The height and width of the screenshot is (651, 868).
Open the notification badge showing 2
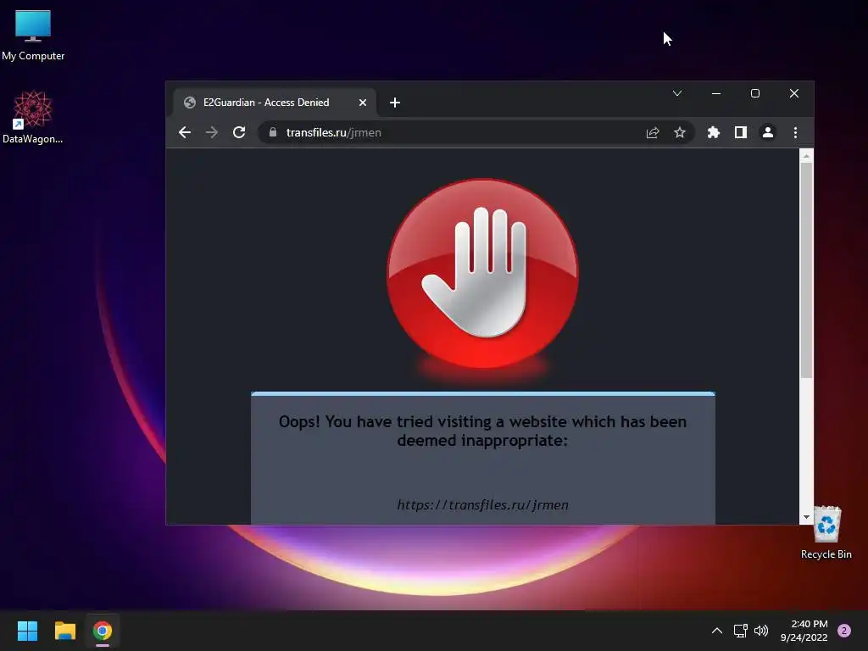click(x=844, y=631)
